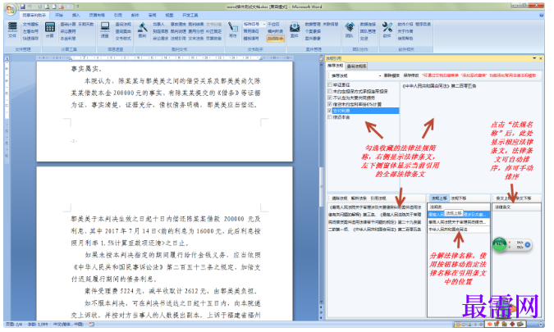554x332 pixels.
Task: Toggle the 举证责任 checkbox
Action: pyautogui.click(x=330, y=84)
